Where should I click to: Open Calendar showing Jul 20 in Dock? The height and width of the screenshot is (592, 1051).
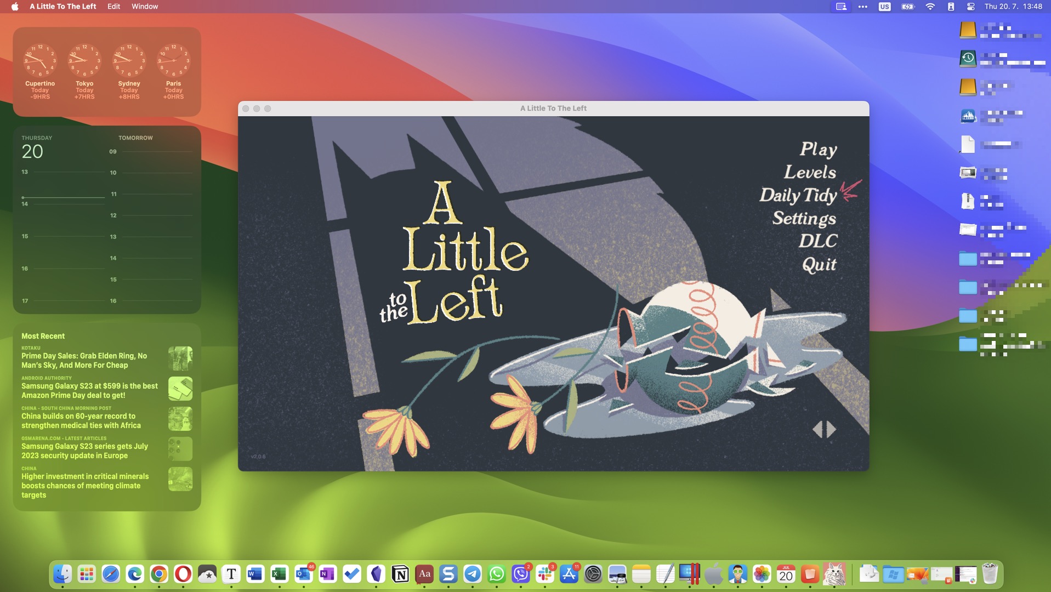[786, 574]
